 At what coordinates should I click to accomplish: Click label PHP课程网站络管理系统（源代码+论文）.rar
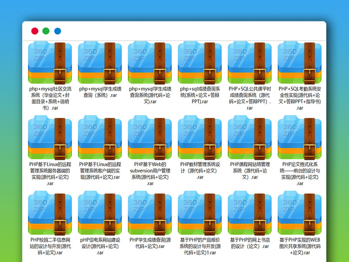(x=250, y=171)
